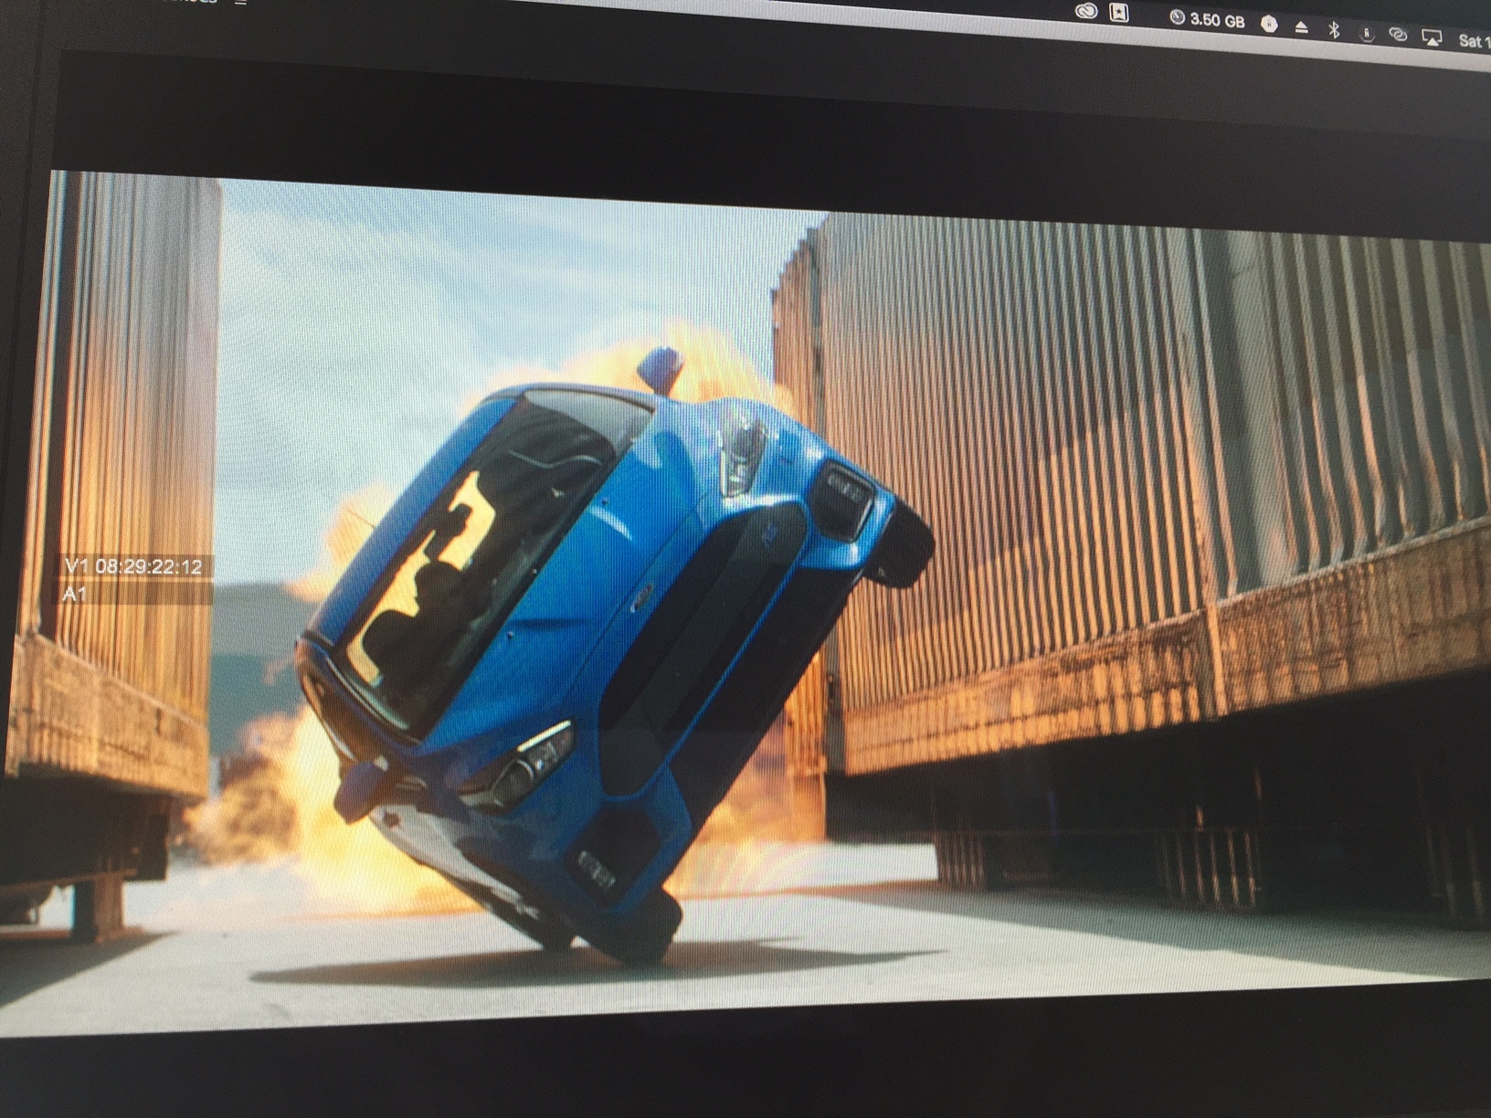Click the white hexagon menu bar icon
The width and height of the screenshot is (1491, 1118).
pos(1269,25)
